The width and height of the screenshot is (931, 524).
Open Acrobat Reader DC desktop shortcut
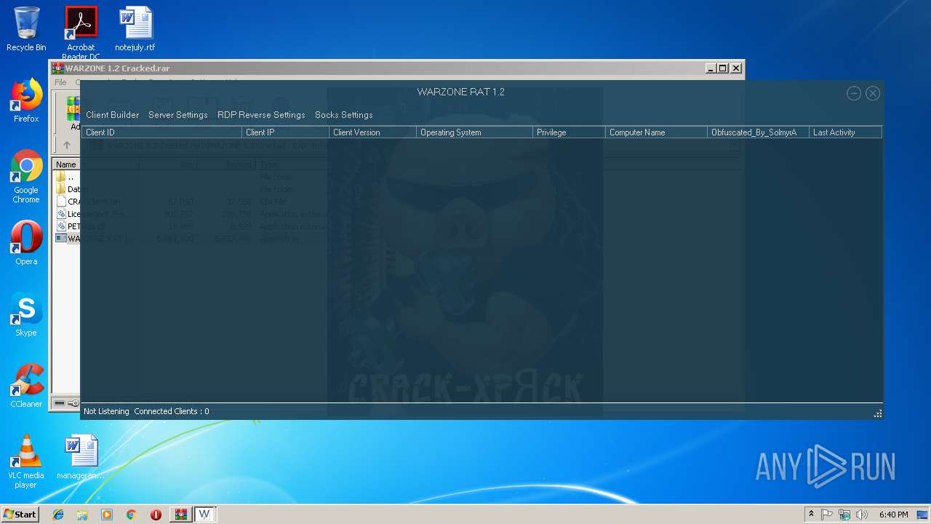[81, 33]
